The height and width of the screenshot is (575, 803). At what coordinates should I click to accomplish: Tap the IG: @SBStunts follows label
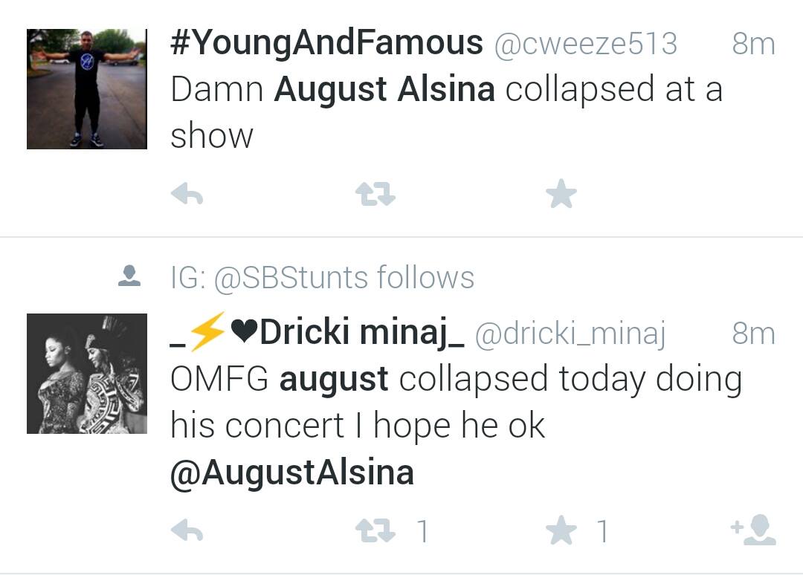[323, 278]
